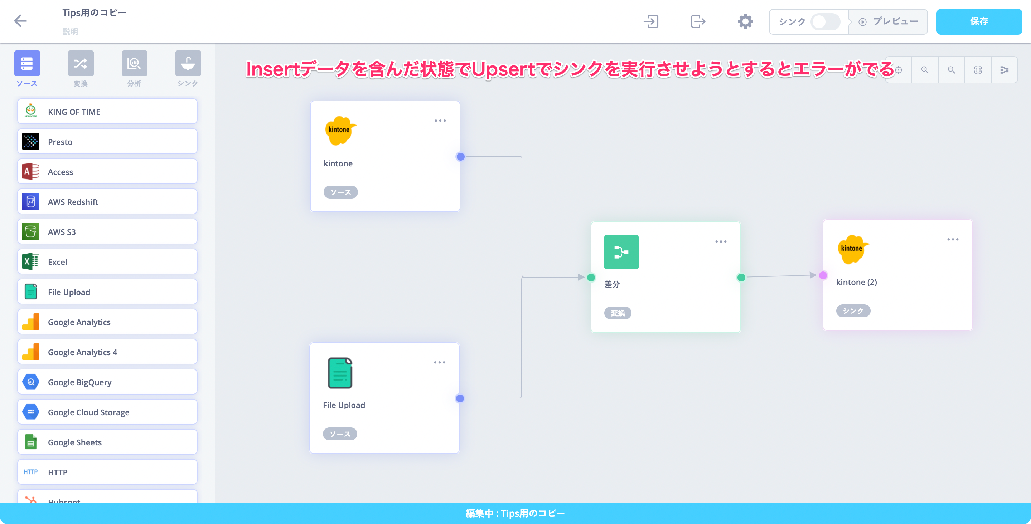Click the 変換 badge on 差分 node
This screenshot has width=1031, height=524.
(618, 313)
